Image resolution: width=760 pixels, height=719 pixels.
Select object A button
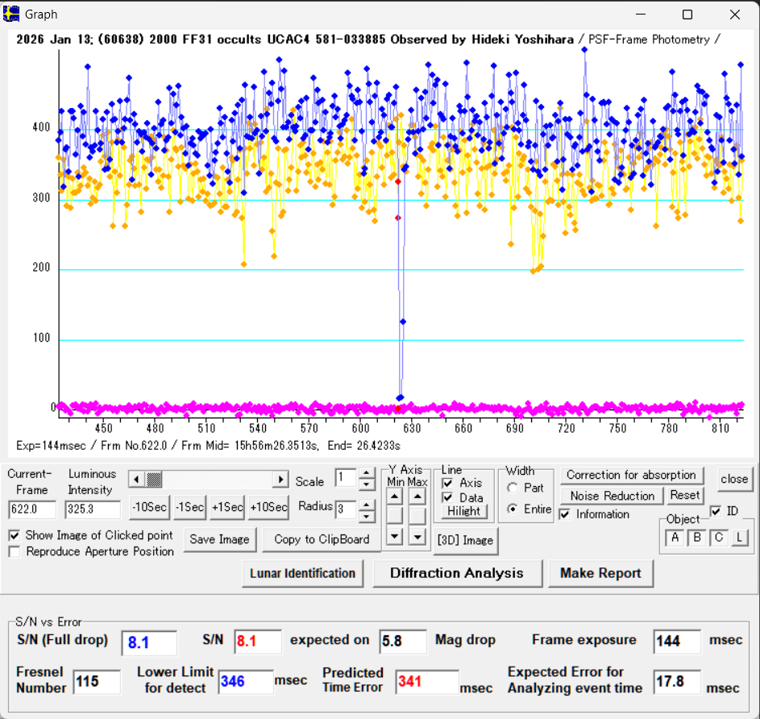(675, 538)
